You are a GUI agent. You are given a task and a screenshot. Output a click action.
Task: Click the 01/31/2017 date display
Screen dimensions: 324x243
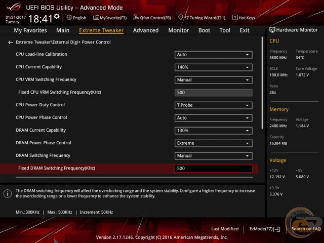click(x=16, y=17)
